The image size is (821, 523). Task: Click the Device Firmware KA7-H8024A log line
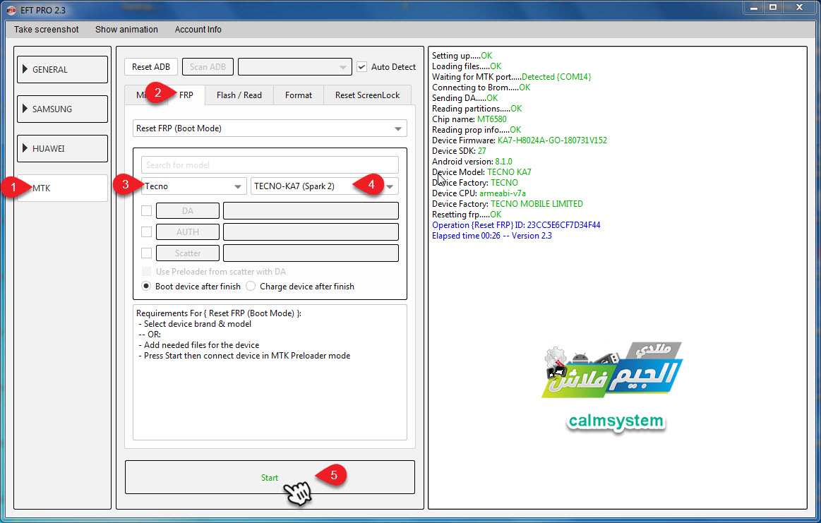520,140
